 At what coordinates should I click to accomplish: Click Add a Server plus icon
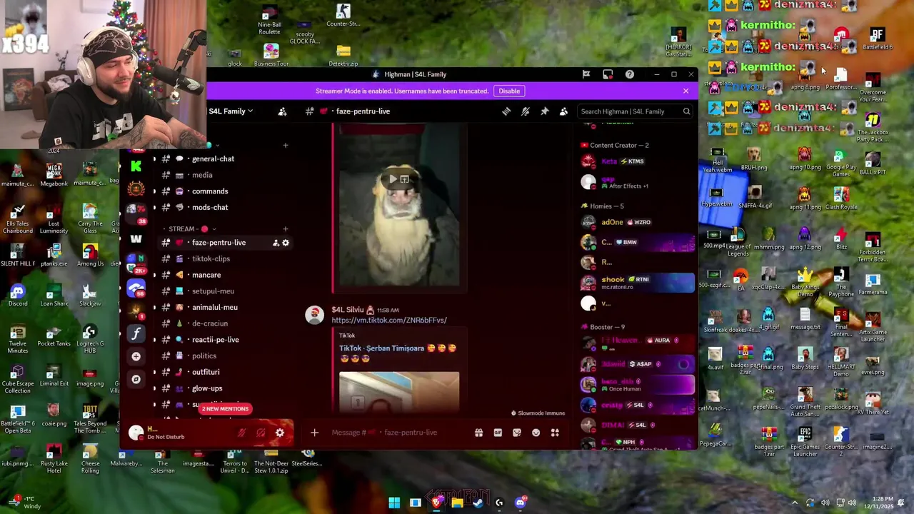(136, 356)
